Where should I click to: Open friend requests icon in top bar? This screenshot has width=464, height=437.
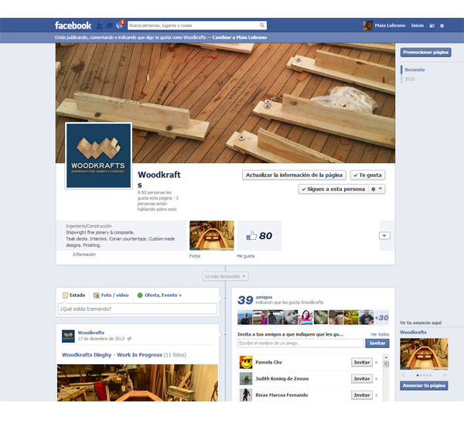point(100,26)
